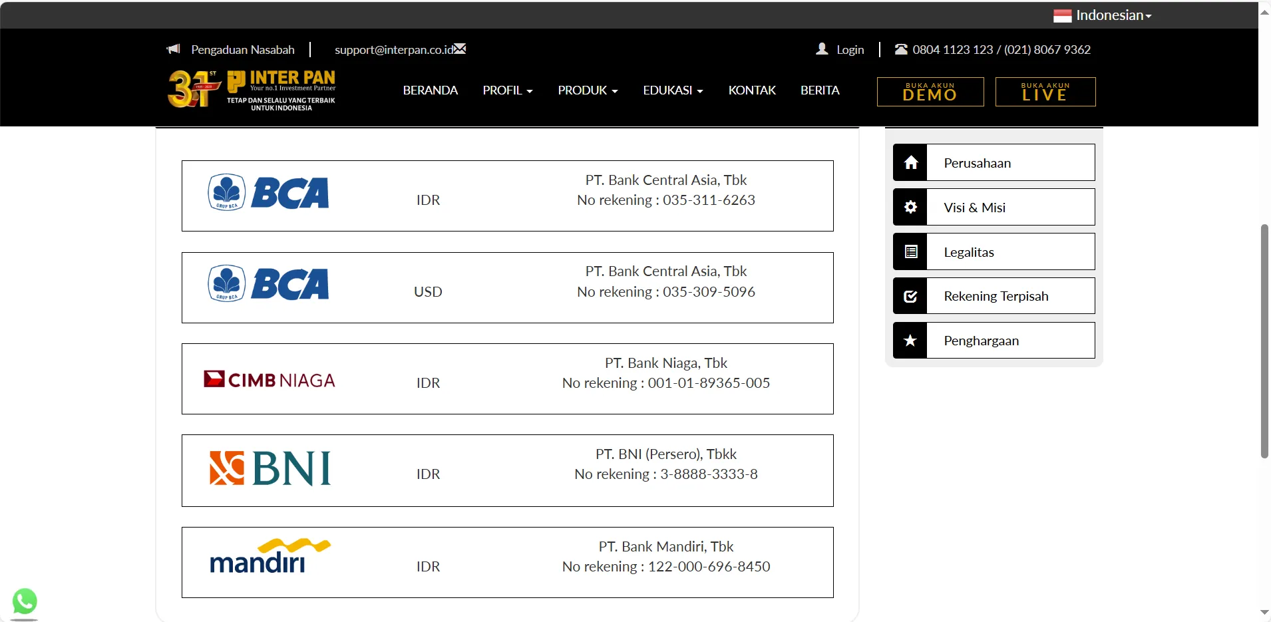Viewport: 1271px width, 622px height.
Task: Click the checkmark icon for Rekening Terpisah
Action: click(x=910, y=296)
